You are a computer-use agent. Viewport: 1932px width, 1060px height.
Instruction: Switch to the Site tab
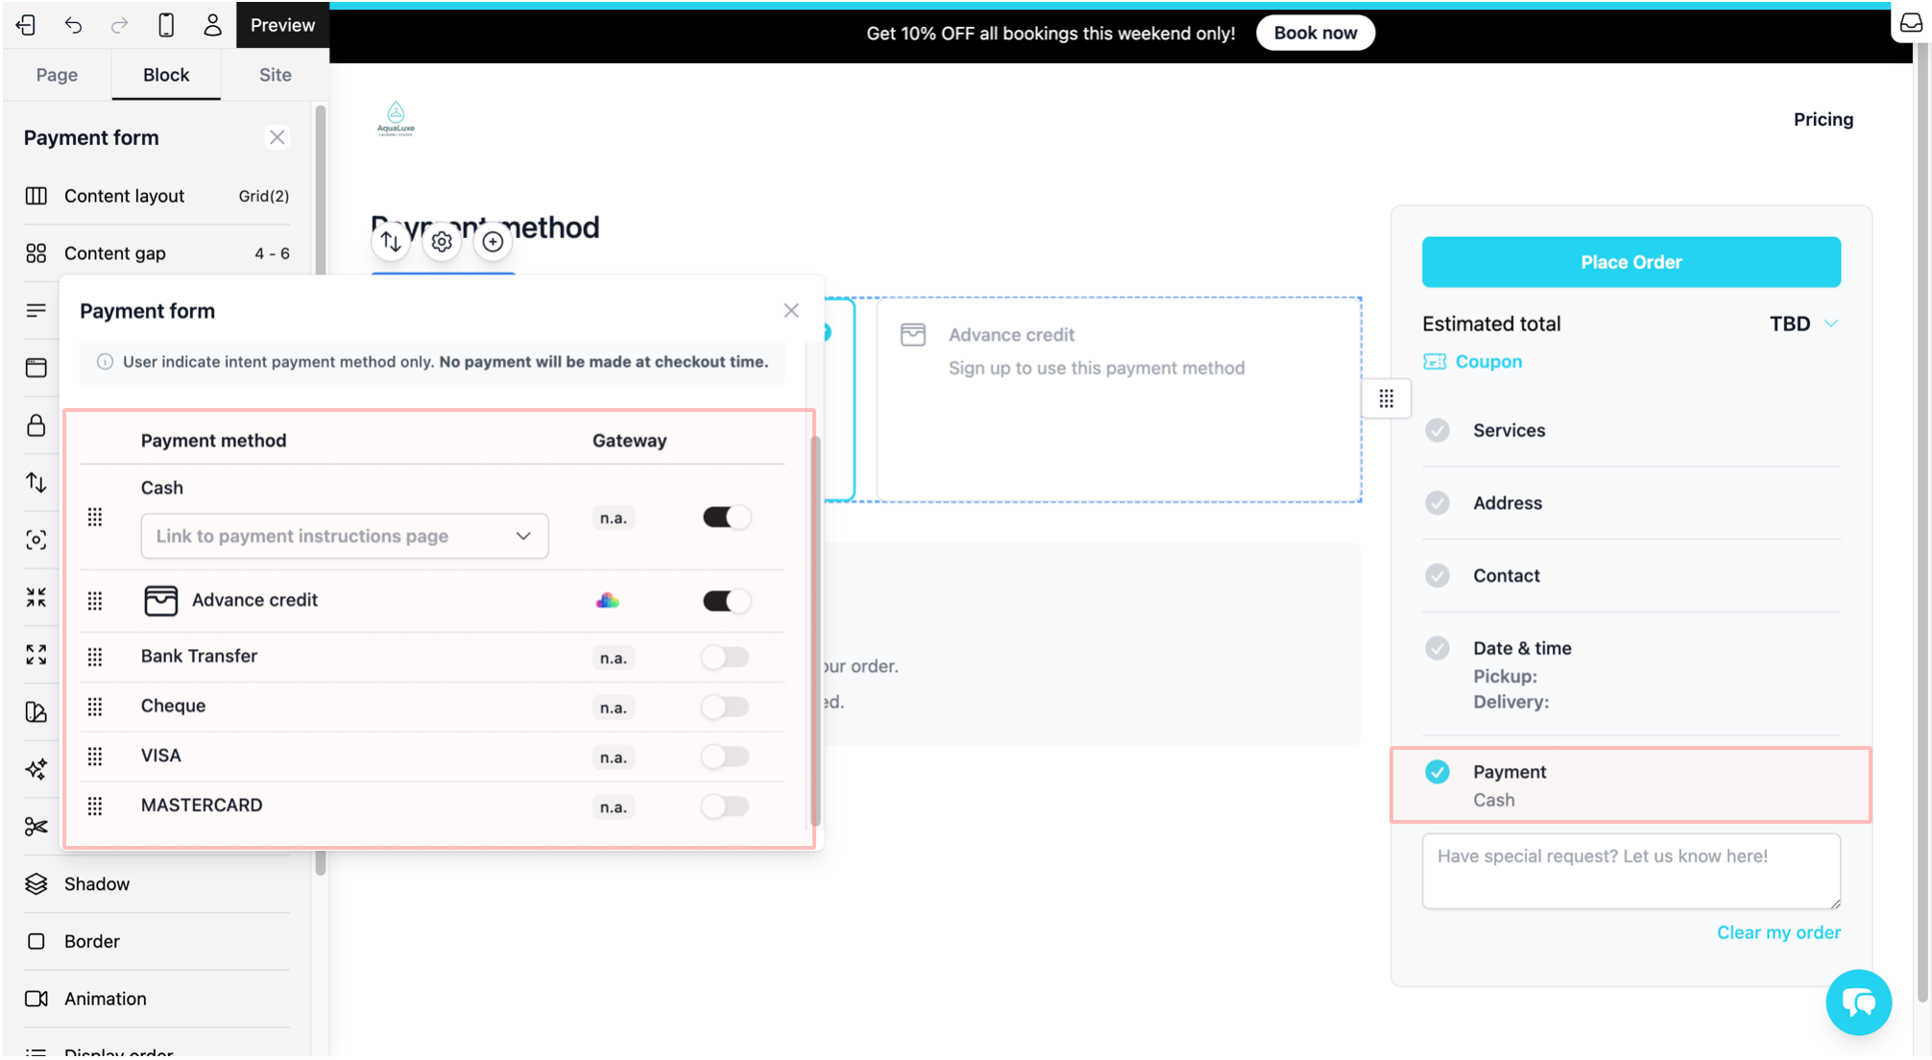(x=275, y=75)
